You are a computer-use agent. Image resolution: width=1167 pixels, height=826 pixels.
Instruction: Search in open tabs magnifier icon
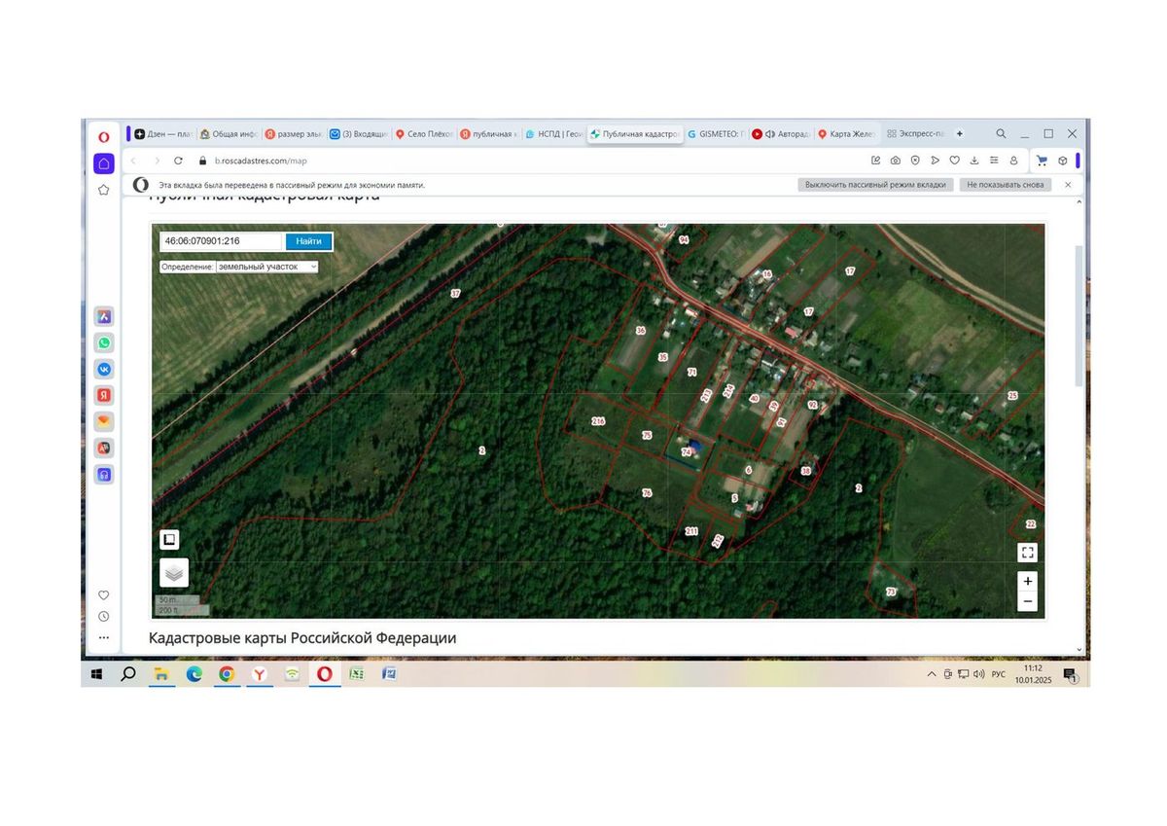[x=1001, y=133]
